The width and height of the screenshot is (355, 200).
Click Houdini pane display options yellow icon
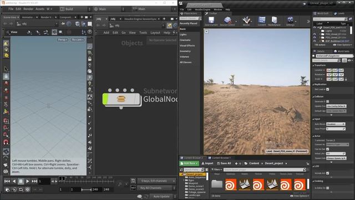(x=169, y=26)
